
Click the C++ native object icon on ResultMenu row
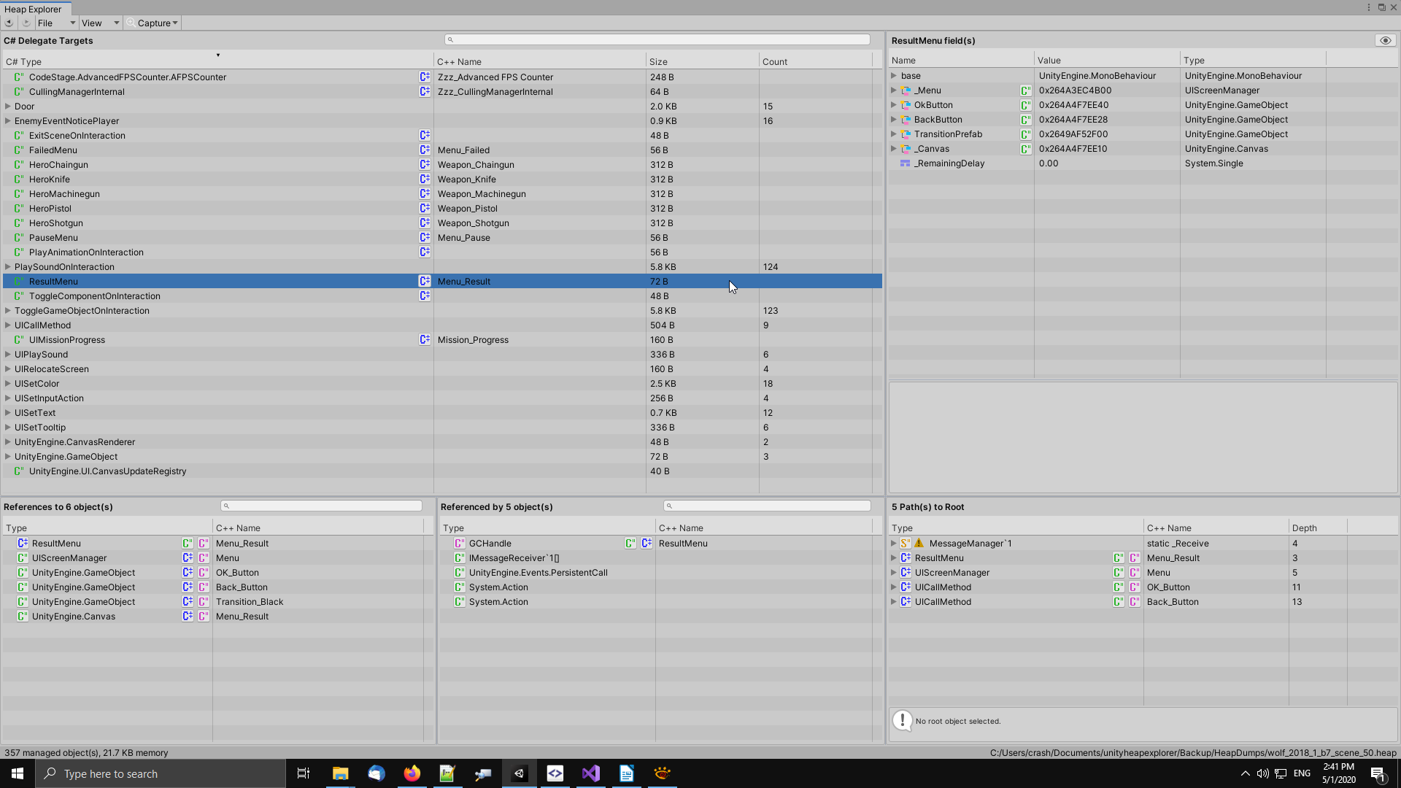coord(424,281)
